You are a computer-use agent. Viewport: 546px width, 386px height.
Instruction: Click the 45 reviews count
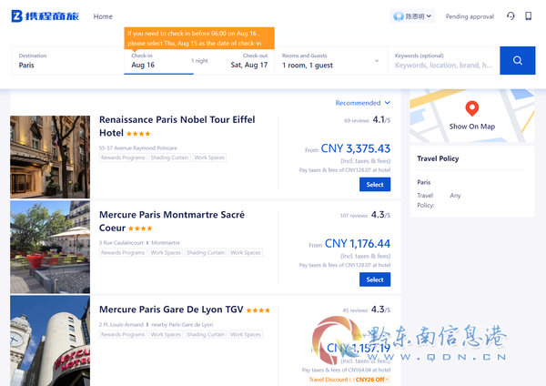click(x=355, y=310)
